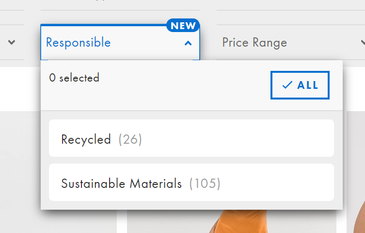
Task: Click the Recycled label text
Action: click(x=86, y=139)
